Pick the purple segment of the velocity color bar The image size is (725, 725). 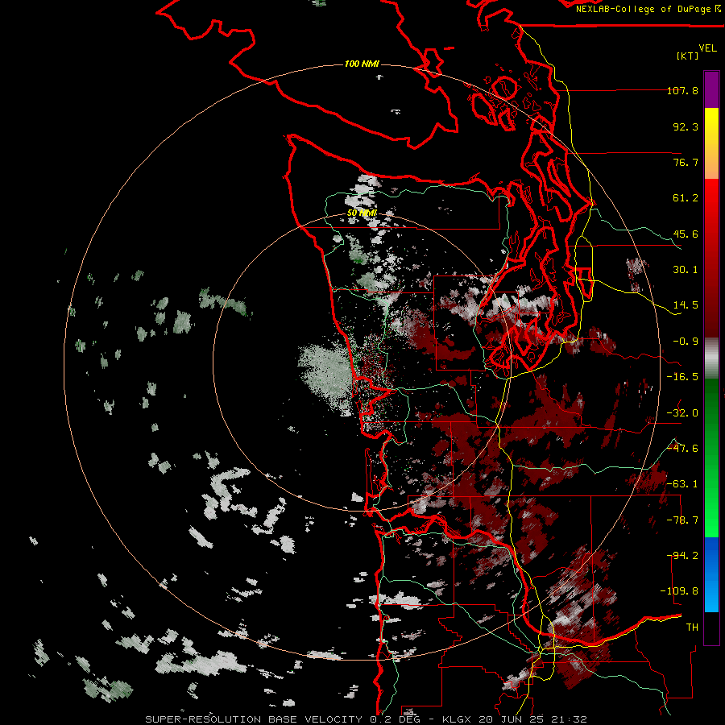(711, 89)
